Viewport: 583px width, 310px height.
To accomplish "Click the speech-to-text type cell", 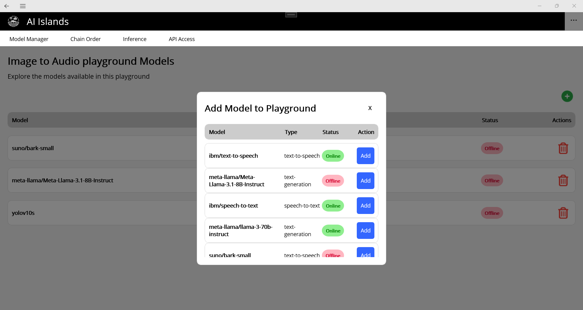I will 302,205.
